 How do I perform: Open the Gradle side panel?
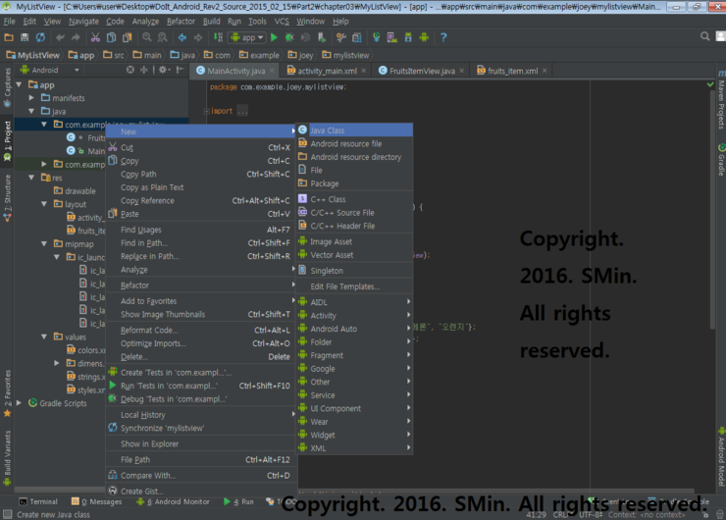tap(721, 160)
